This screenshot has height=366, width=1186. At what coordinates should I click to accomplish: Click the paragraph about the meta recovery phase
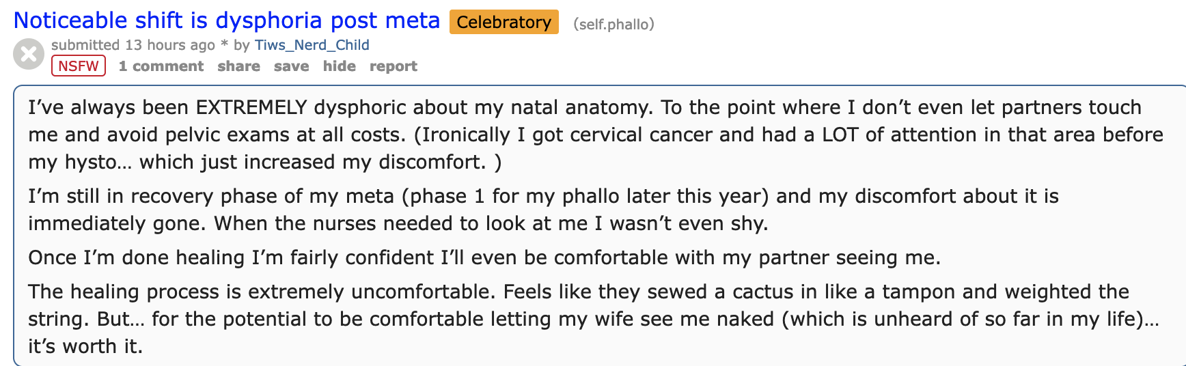[543, 210]
